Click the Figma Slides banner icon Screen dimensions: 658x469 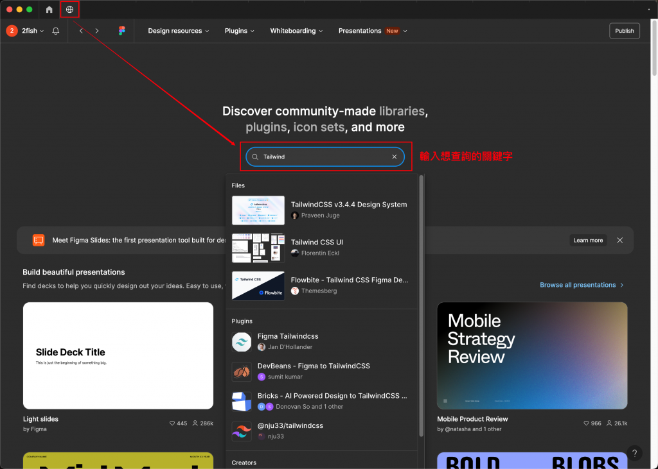tap(39, 240)
